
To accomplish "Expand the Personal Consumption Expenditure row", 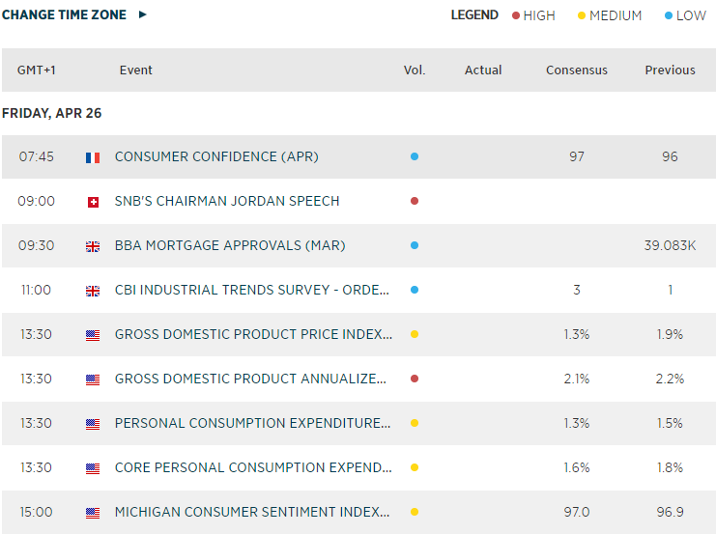I will (253, 423).
